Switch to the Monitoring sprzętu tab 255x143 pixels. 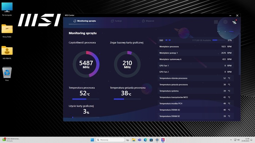84,21
